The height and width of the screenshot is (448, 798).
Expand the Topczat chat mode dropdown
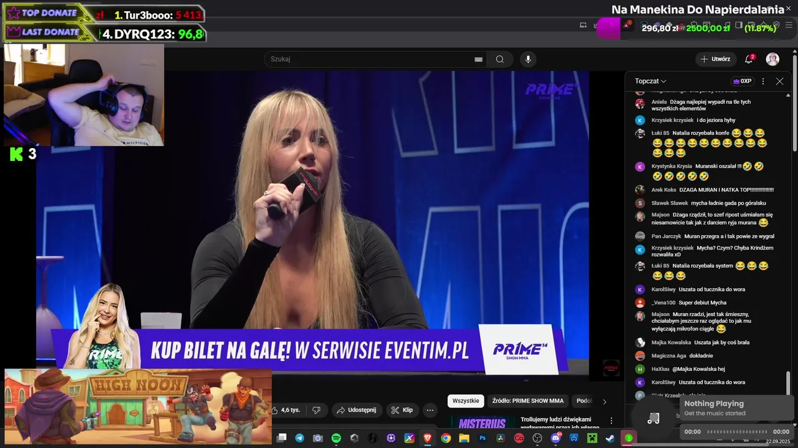tap(651, 81)
